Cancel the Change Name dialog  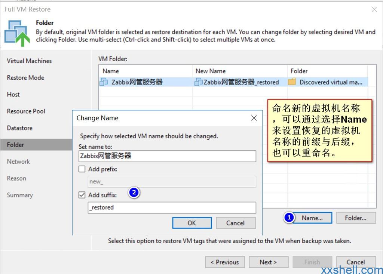tap(236, 223)
